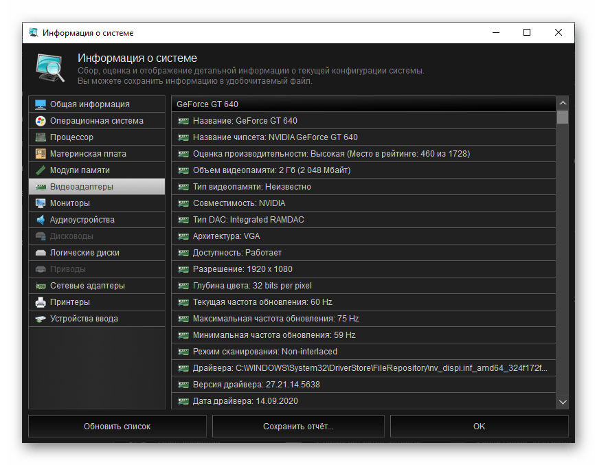The height and width of the screenshot is (465, 597).
Task: Click the scrollbar thumb of the details list
Action: click(x=563, y=117)
